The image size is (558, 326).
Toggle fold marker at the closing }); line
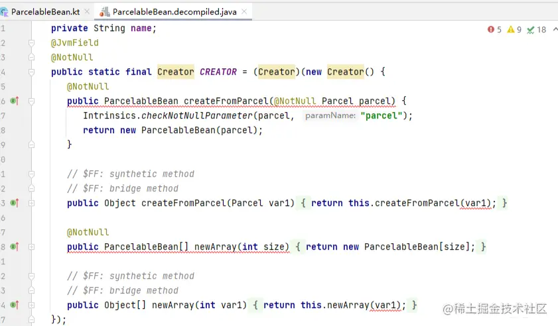[x=31, y=319]
